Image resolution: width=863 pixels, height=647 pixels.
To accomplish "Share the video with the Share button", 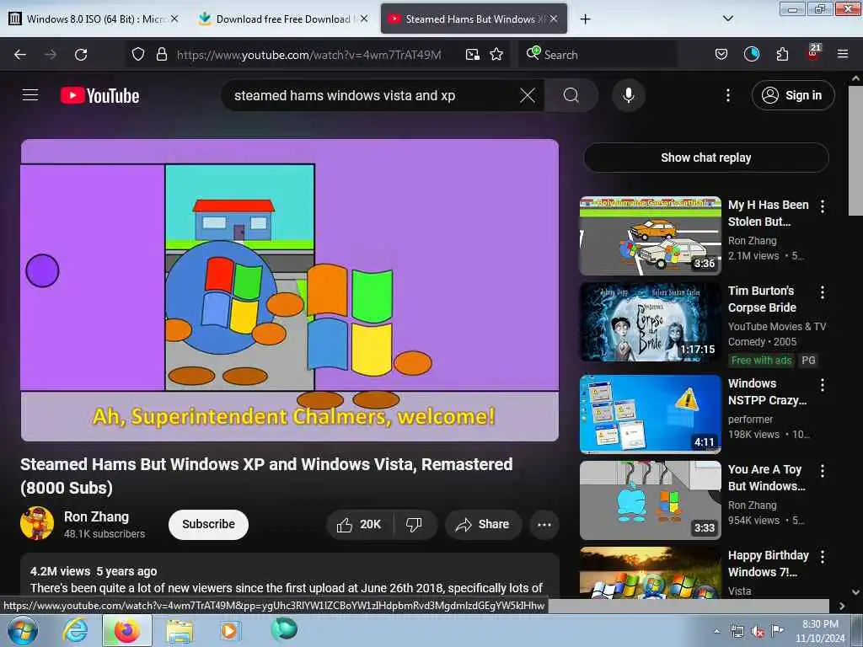I will tap(483, 524).
